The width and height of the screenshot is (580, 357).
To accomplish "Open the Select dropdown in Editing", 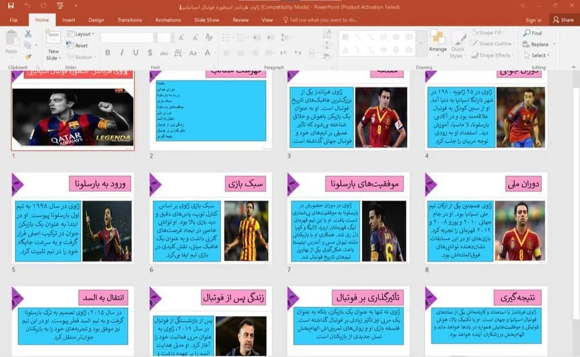I will pos(536,55).
